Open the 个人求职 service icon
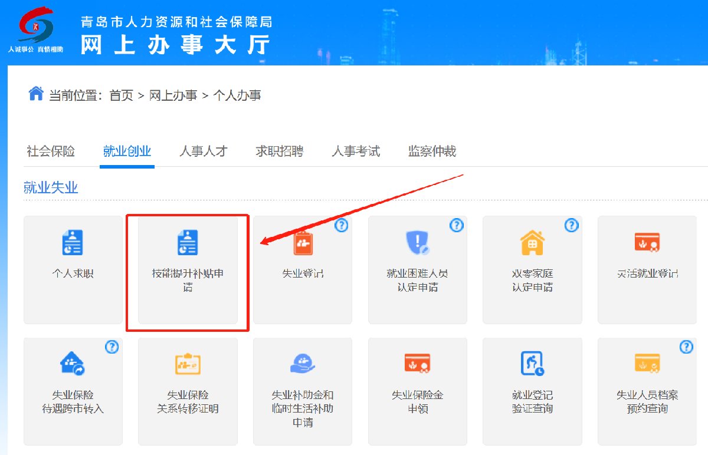 click(x=73, y=242)
